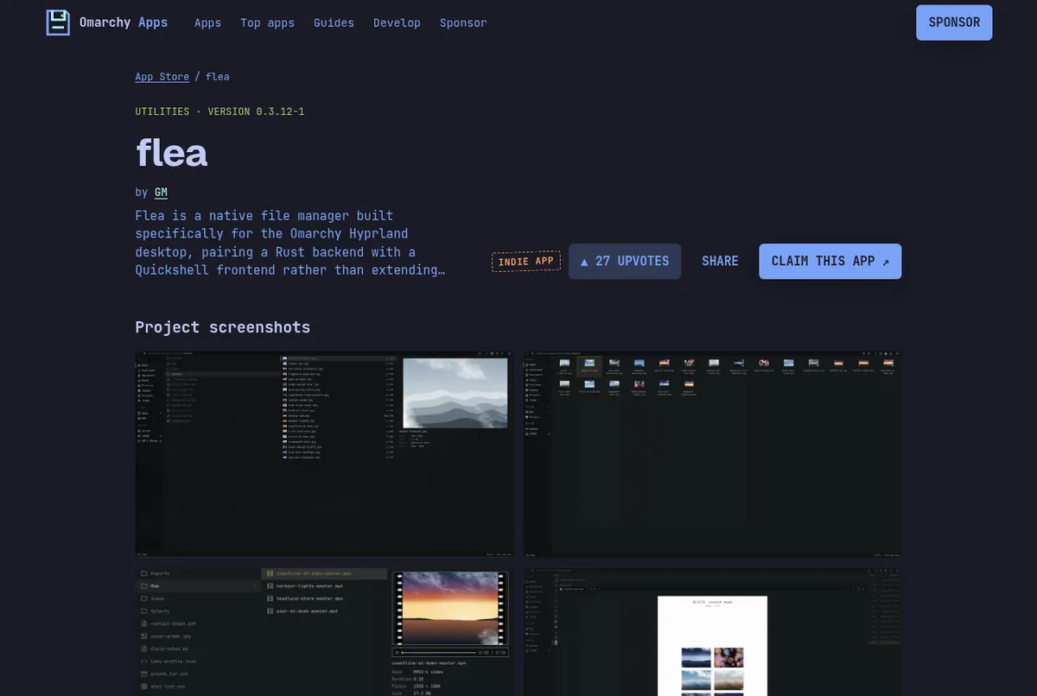This screenshot has width=1037, height=696.
Task: Open the sunset video preview screenshot
Action: point(324,632)
